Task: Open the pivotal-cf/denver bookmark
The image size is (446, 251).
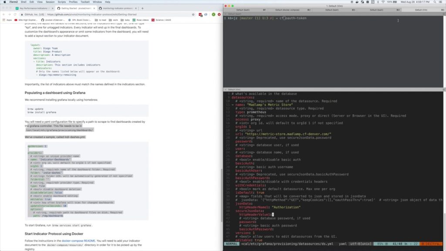Action: click(x=53, y=20)
